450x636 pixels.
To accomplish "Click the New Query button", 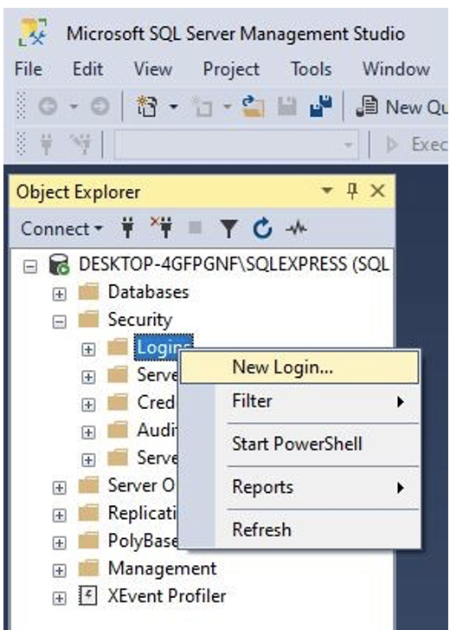I will pos(401,107).
